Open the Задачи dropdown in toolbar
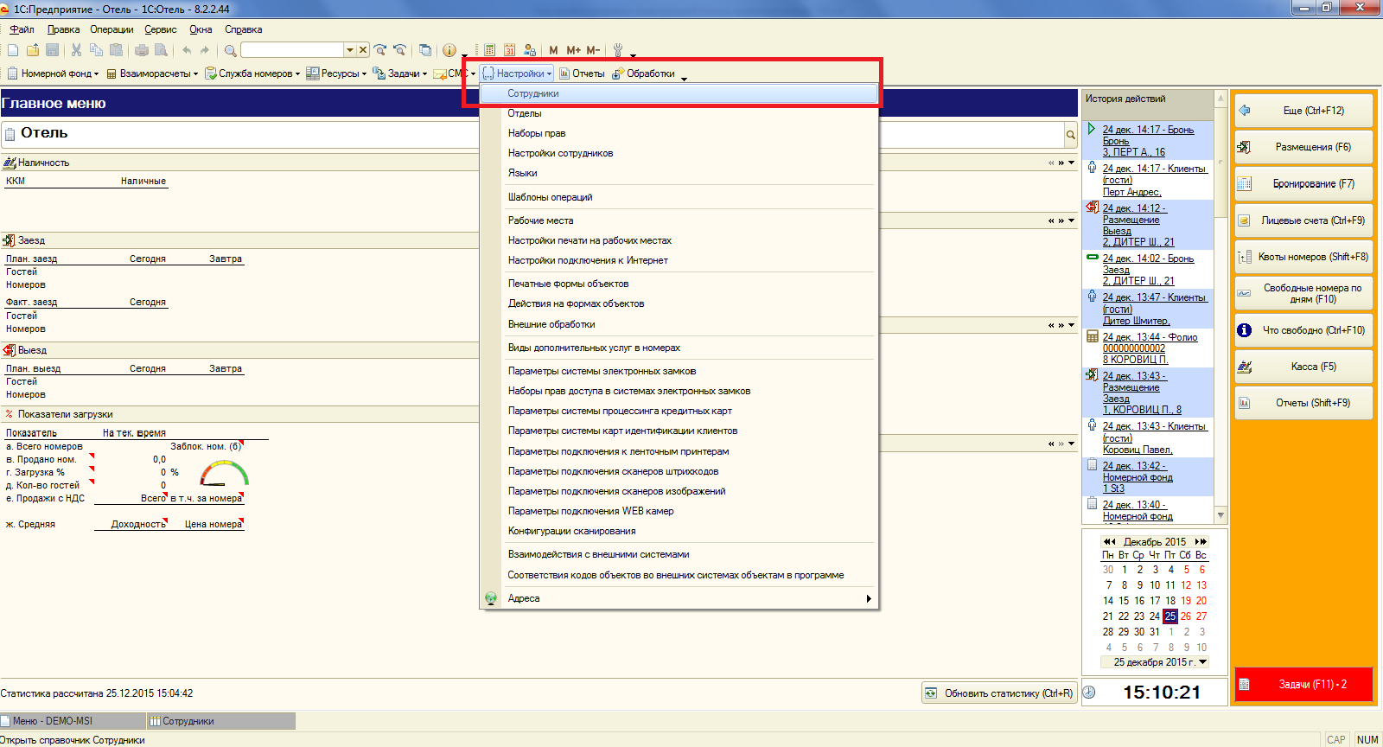 pos(400,73)
